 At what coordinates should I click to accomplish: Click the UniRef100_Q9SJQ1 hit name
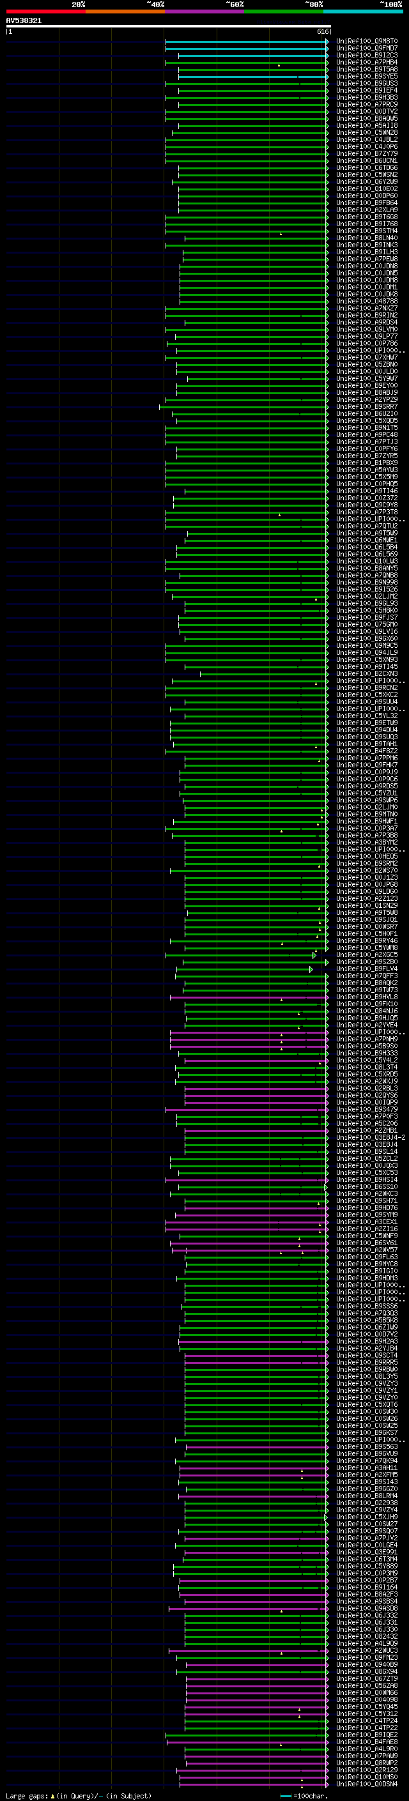pyautogui.click(x=367, y=920)
